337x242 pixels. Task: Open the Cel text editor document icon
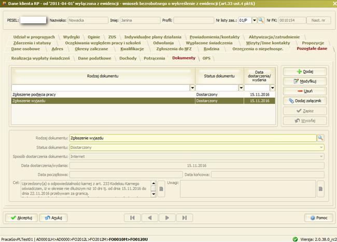pos(161,189)
